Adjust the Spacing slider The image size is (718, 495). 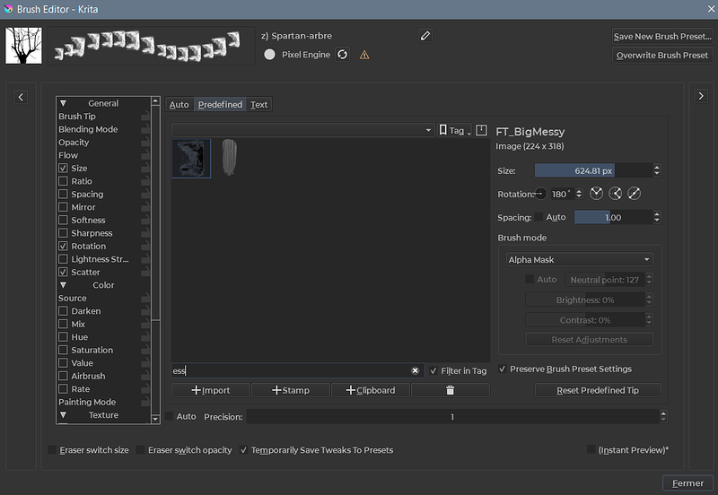click(613, 217)
